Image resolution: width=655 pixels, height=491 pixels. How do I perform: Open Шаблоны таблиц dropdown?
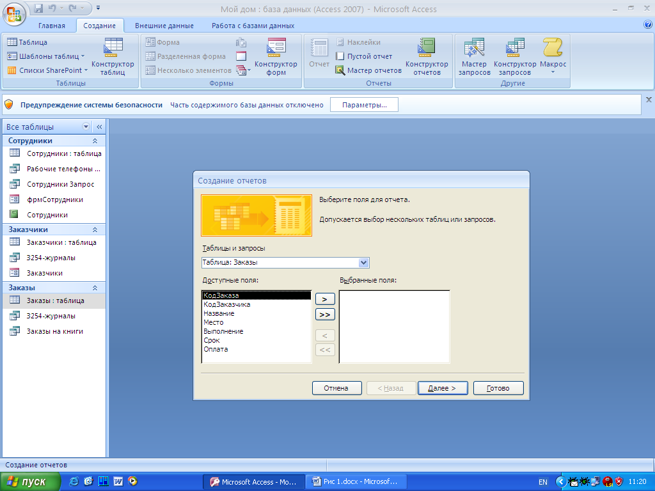pyautogui.click(x=46, y=56)
